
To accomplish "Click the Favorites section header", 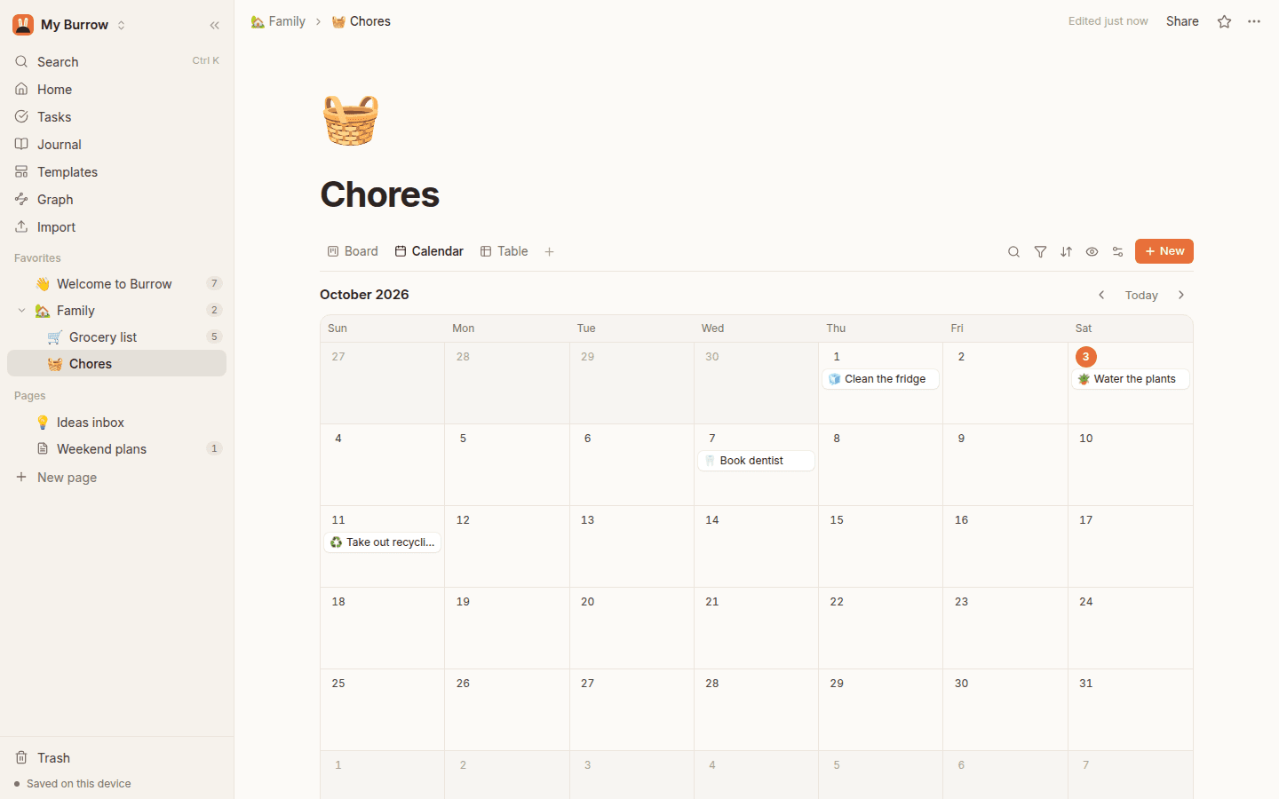I will tap(37, 258).
